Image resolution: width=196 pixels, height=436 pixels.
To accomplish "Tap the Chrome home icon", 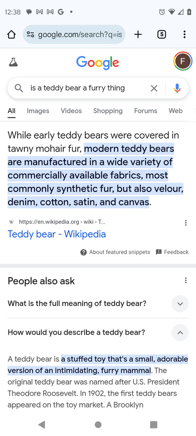I will click(11, 34).
